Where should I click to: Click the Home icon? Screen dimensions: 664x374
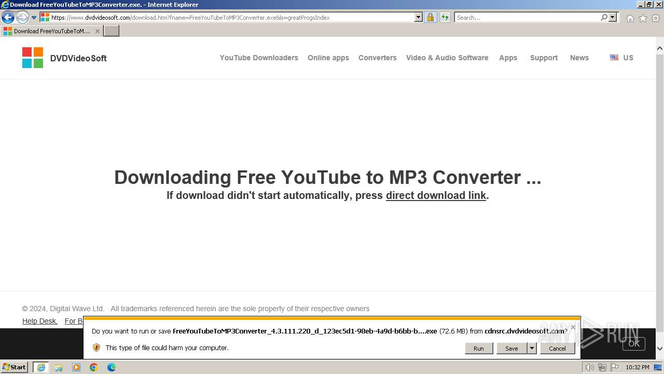click(x=630, y=18)
